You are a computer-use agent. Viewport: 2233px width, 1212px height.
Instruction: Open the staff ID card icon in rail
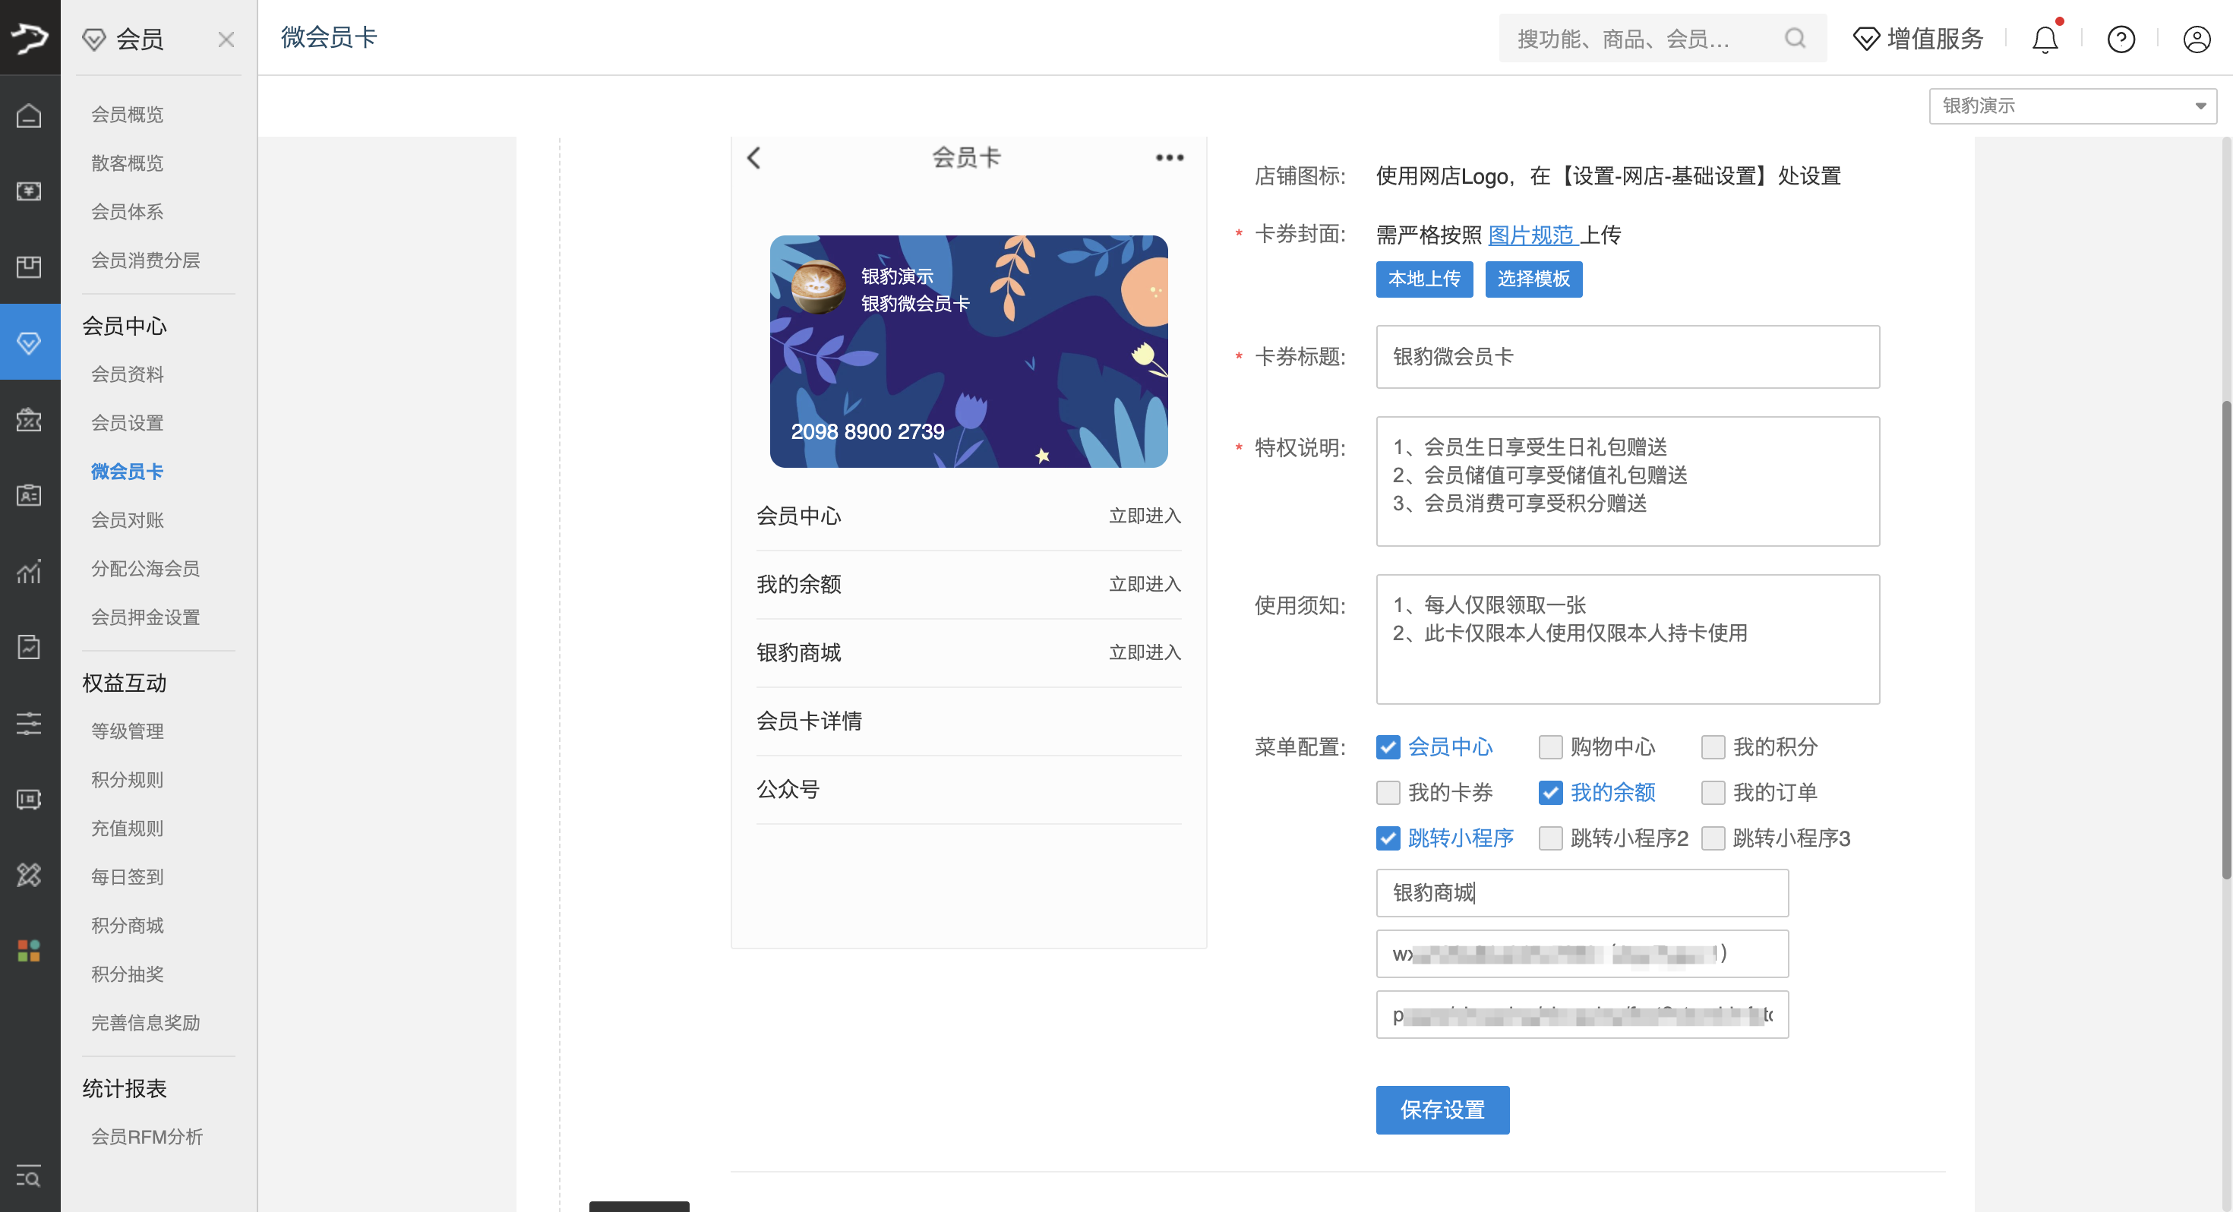30,495
